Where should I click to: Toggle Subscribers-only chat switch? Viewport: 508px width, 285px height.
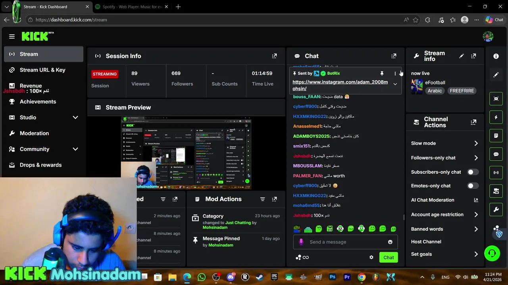(x=473, y=172)
